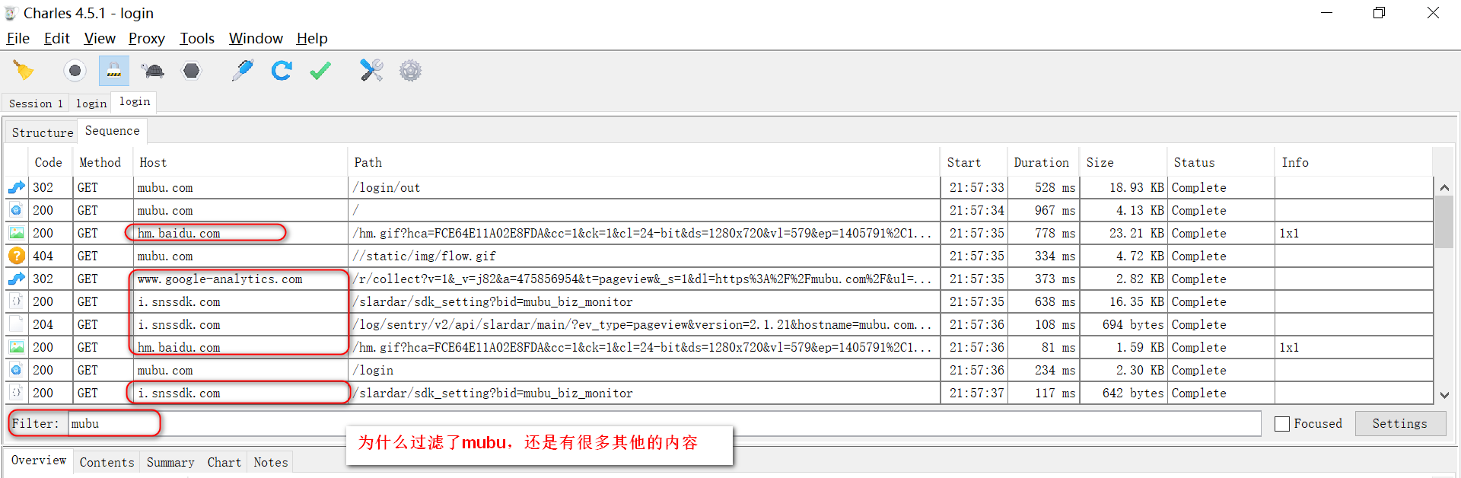Screen dimensions: 1461x478
Task: Click the filter Settings button
Action: (x=1400, y=423)
